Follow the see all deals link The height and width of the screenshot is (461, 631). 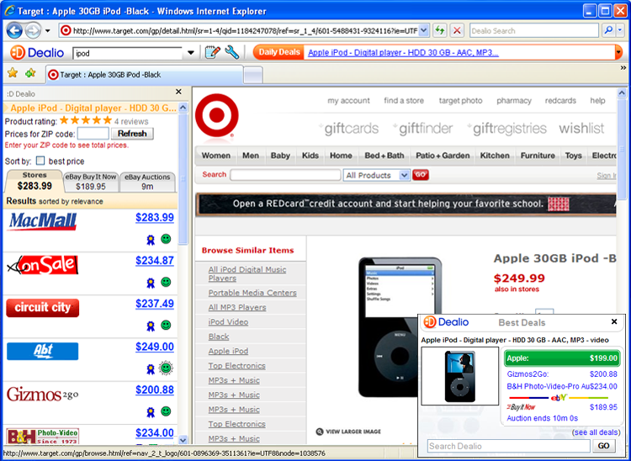coord(596,432)
